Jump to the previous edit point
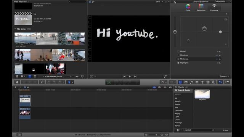The height and width of the screenshot is (137, 244). tap(124, 76)
